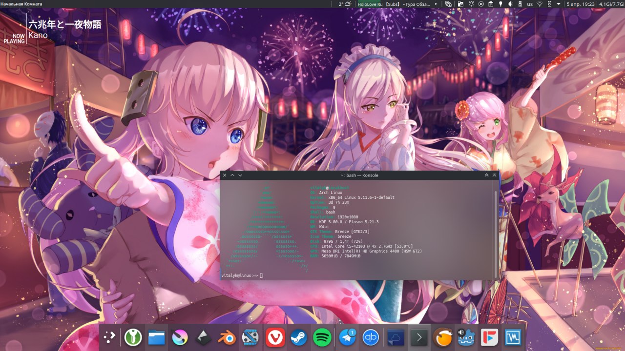Open Spotify from the dock
Viewport: 625px width, 351px height.
(322, 337)
